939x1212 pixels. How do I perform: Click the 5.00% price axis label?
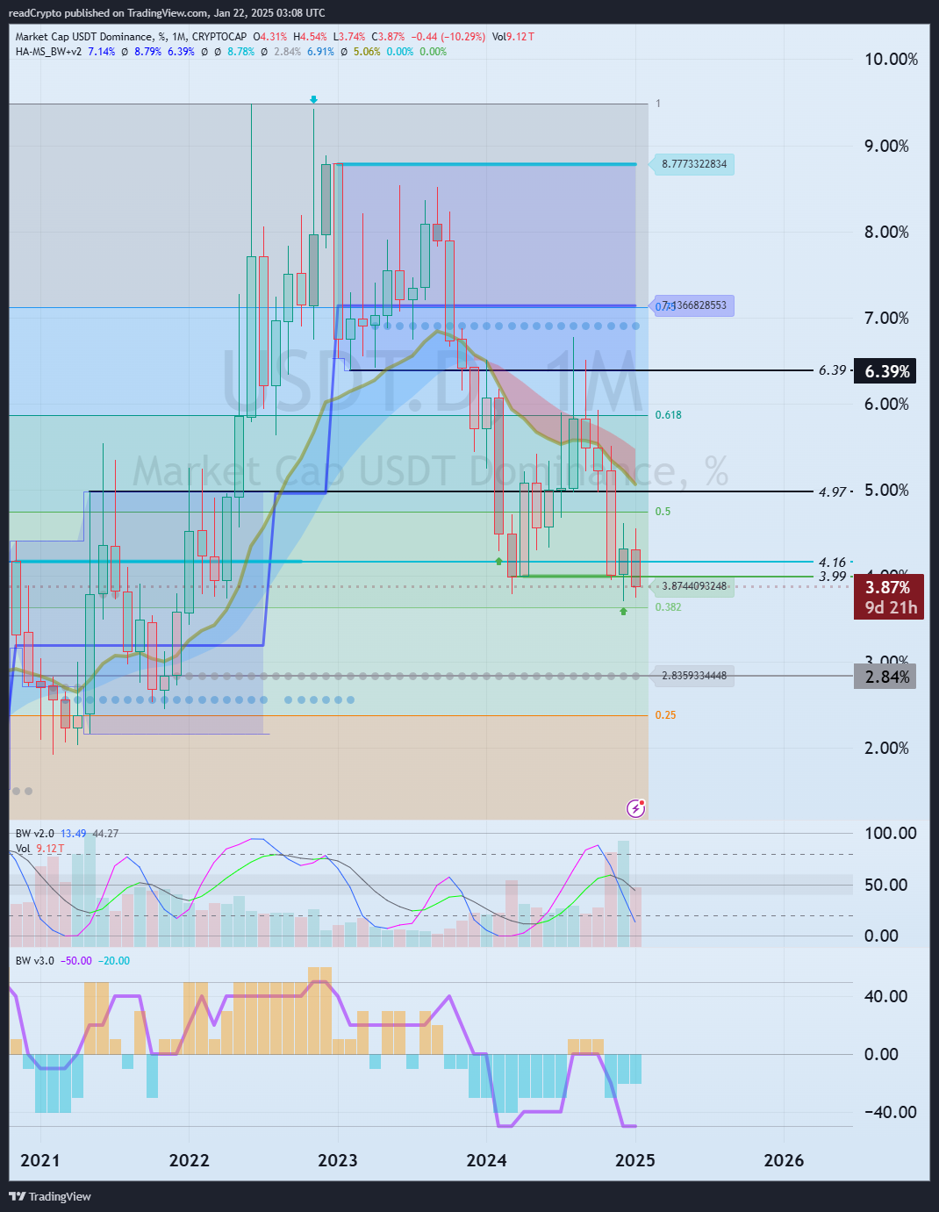886,490
